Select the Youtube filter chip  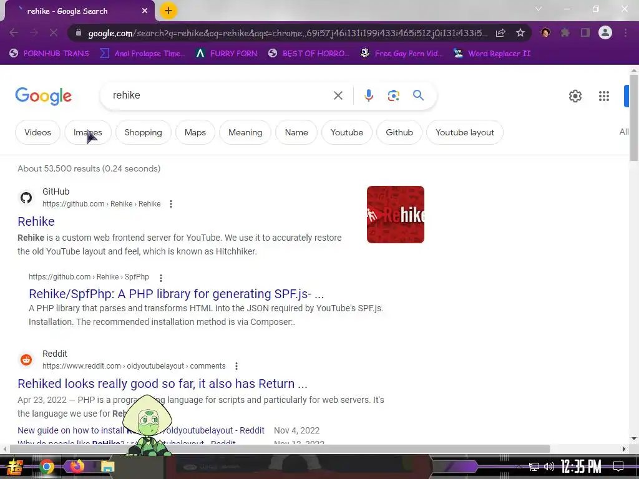346,132
